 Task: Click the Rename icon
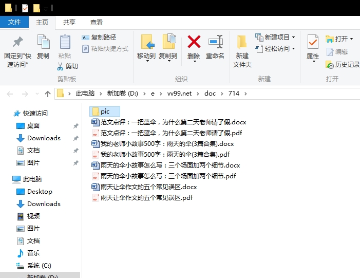tap(215, 42)
